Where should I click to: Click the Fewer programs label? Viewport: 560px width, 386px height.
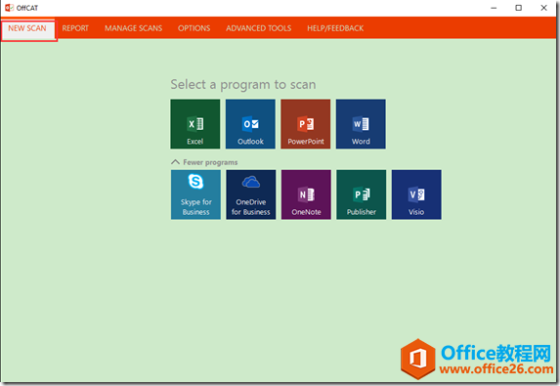coord(210,162)
